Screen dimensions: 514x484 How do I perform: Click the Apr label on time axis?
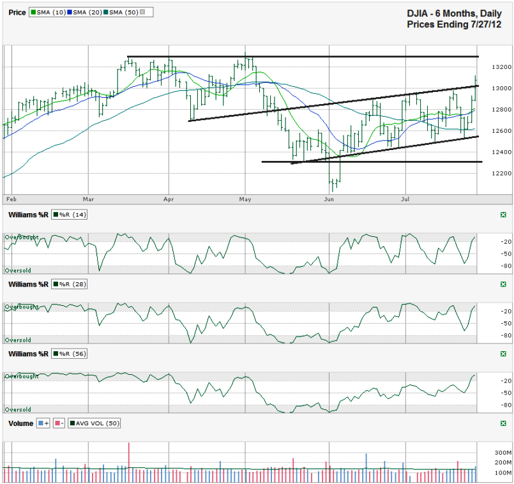point(169,199)
